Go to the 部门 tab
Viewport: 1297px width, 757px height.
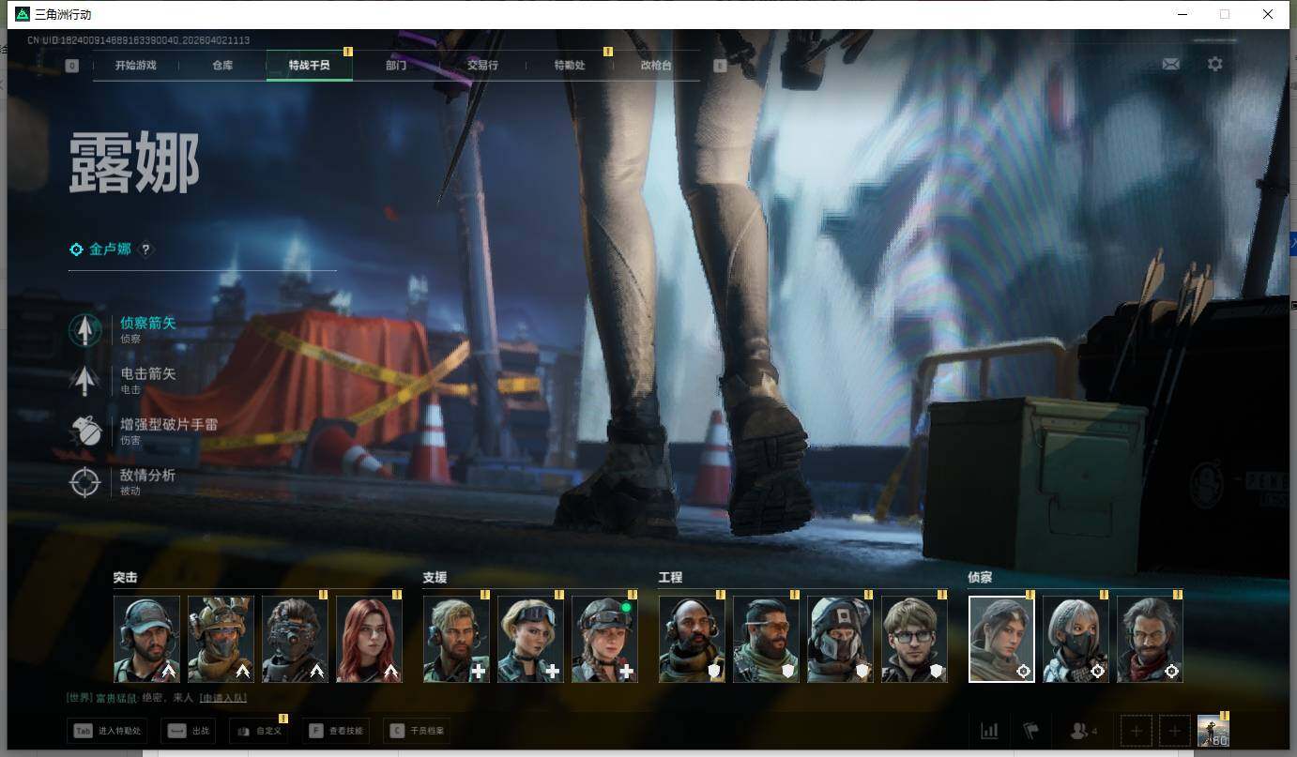point(396,66)
